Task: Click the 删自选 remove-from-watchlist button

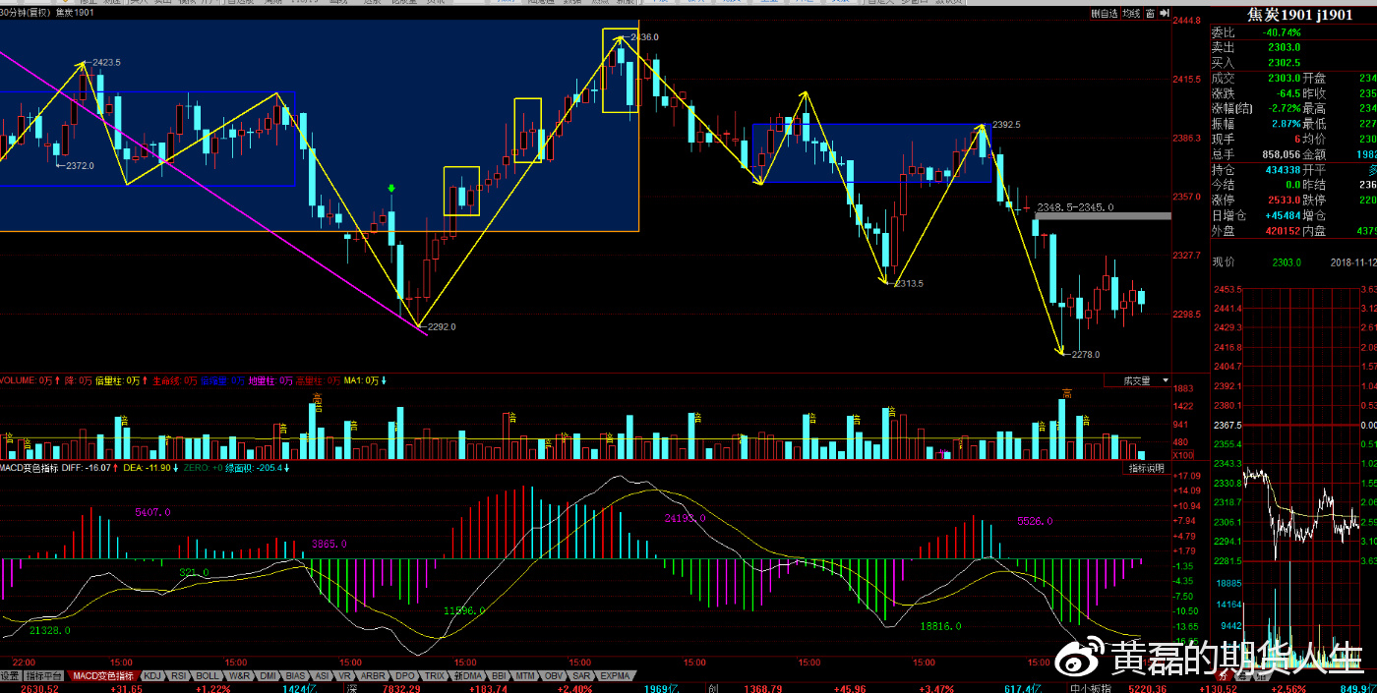Action: coord(1105,14)
